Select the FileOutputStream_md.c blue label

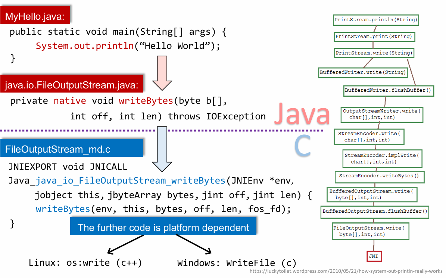tap(58, 150)
